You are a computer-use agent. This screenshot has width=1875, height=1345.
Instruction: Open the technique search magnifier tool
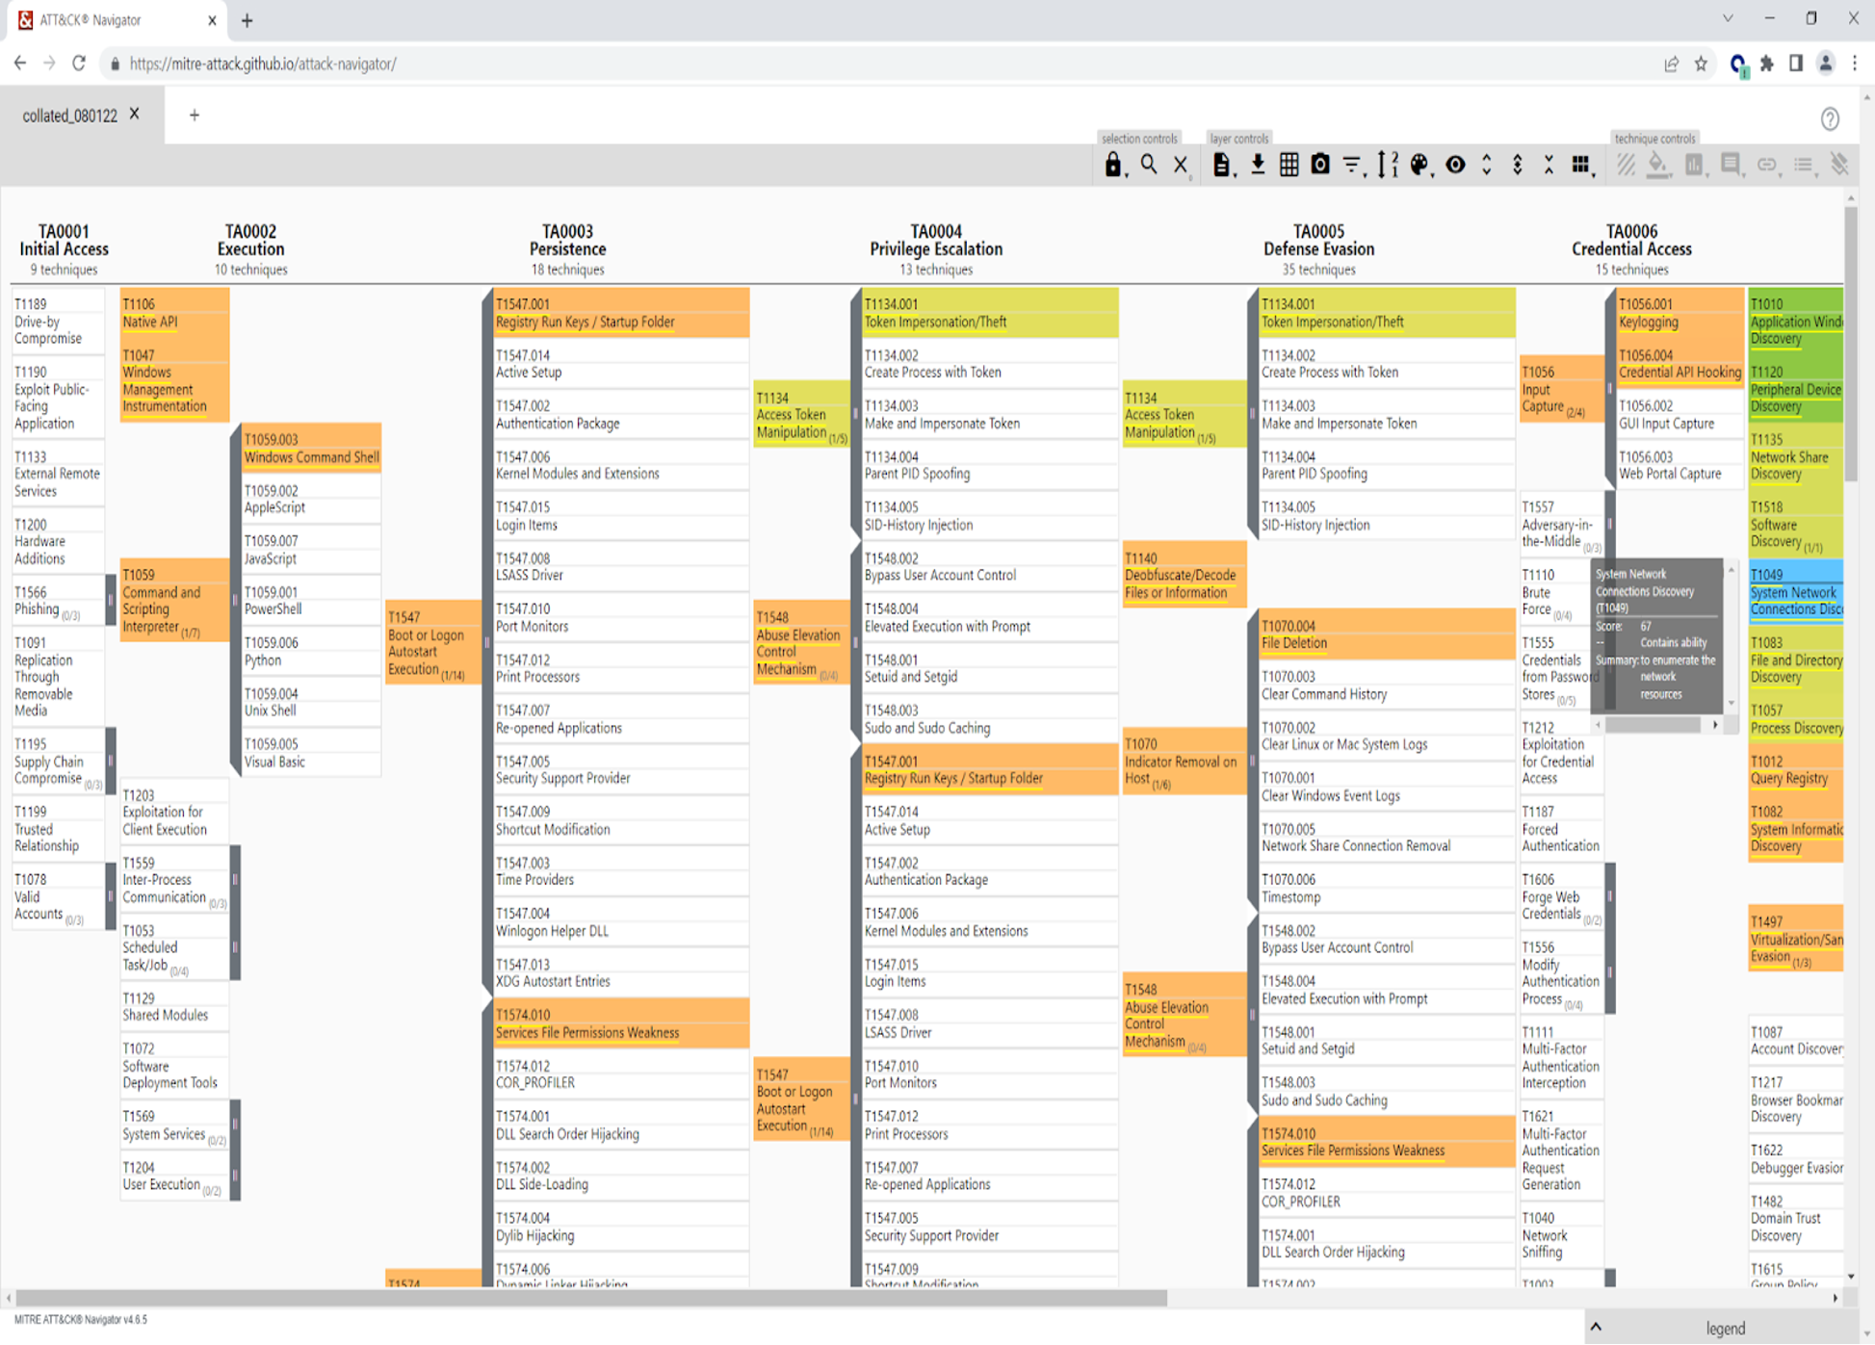1149,165
